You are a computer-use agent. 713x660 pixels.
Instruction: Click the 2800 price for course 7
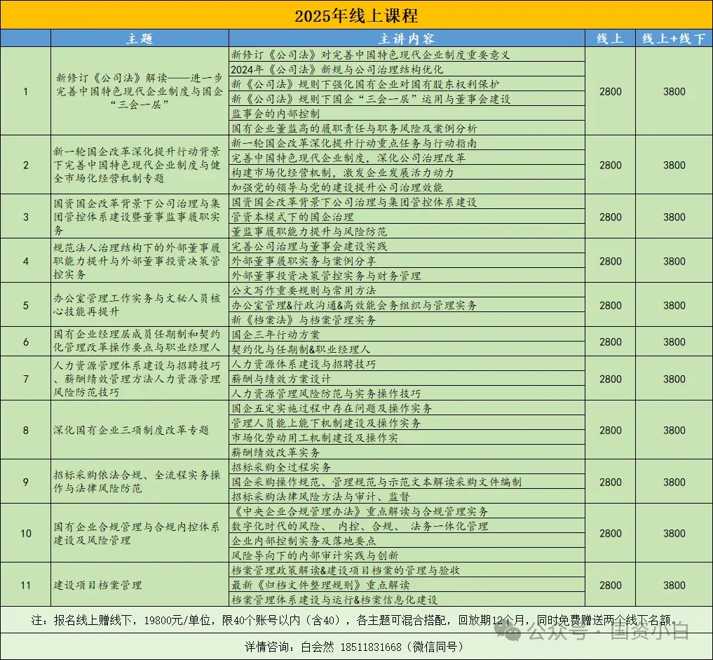(x=610, y=379)
